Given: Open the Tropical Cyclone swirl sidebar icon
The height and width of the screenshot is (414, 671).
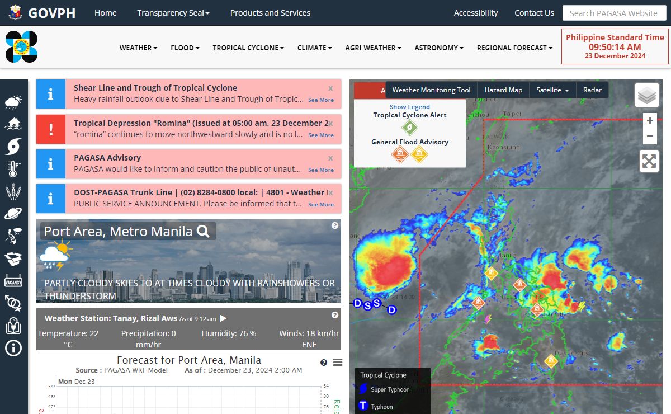Looking at the screenshot, I should pos(13,147).
